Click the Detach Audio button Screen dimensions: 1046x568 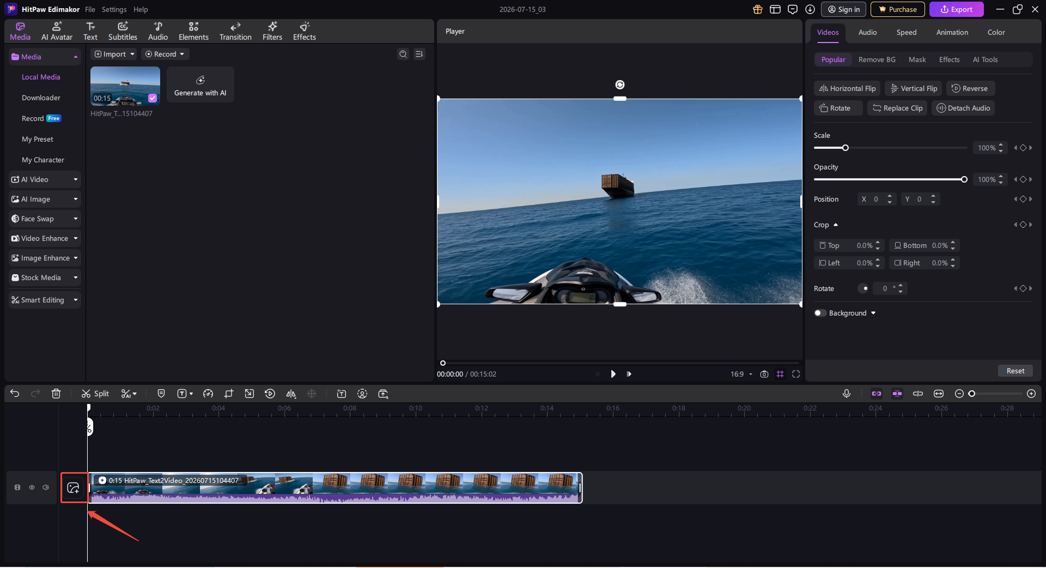tap(963, 108)
